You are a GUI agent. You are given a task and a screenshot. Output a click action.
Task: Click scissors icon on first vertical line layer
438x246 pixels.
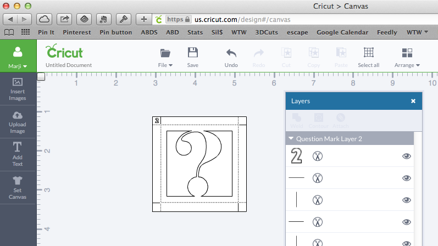tap(318, 200)
